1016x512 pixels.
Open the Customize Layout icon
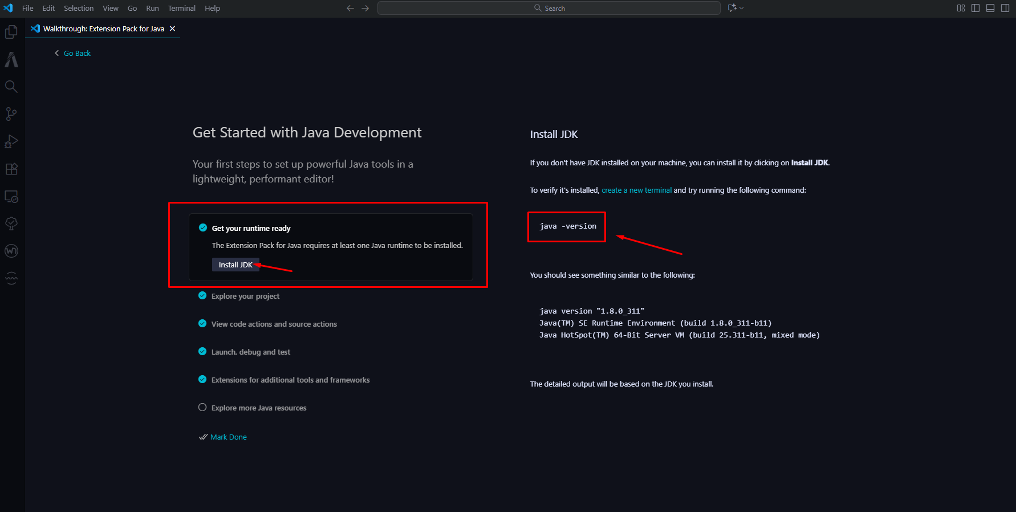click(961, 8)
